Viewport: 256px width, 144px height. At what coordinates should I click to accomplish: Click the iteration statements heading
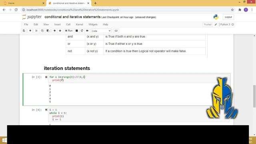67,68
